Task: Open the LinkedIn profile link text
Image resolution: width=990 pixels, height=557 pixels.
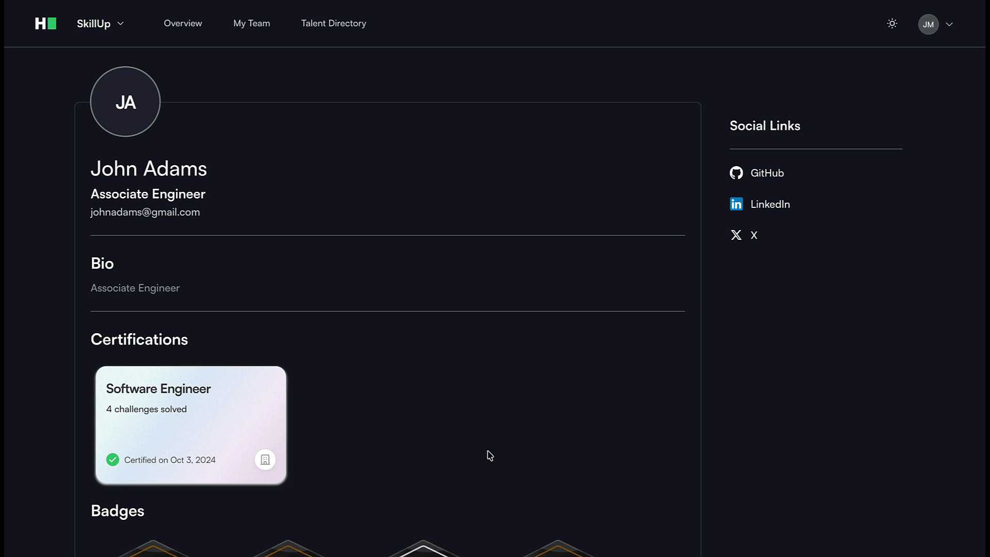Action: point(770,204)
